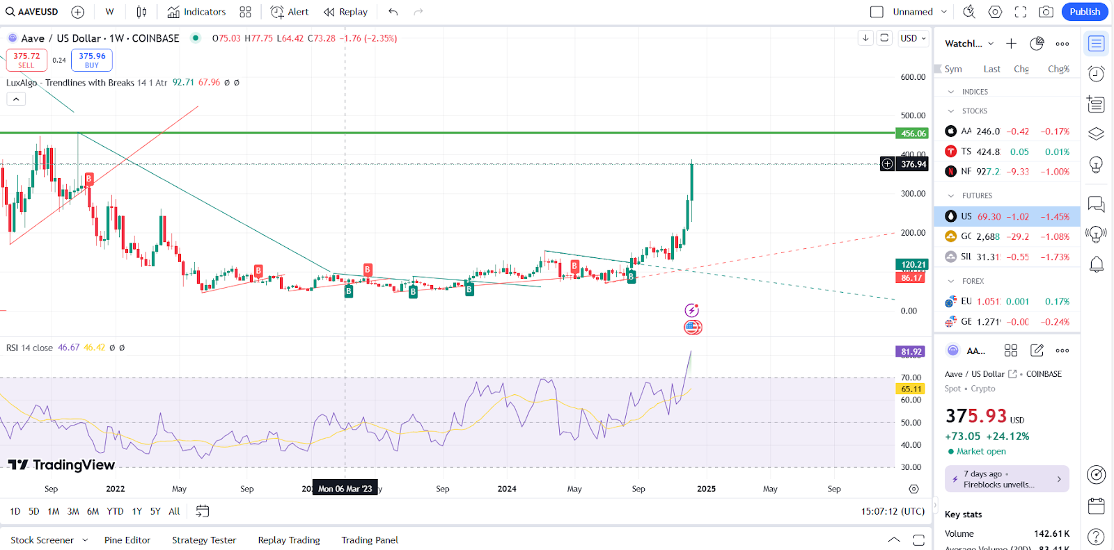The width and height of the screenshot is (1114, 550).
Task: Collapse the FUTURES section
Action: coord(951,196)
